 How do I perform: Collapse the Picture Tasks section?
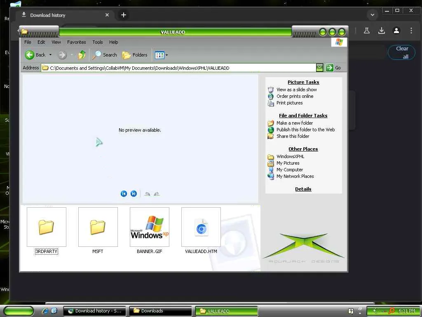pos(303,82)
